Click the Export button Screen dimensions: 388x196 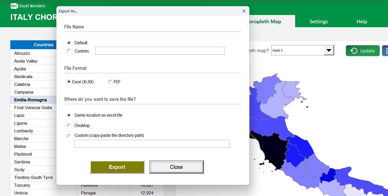pyautogui.click(x=117, y=167)
